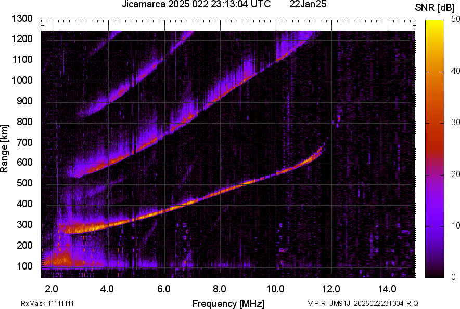The image size is (460, 309).
Task: Click the date label '22Jan25'
Action: pos(308,4)
